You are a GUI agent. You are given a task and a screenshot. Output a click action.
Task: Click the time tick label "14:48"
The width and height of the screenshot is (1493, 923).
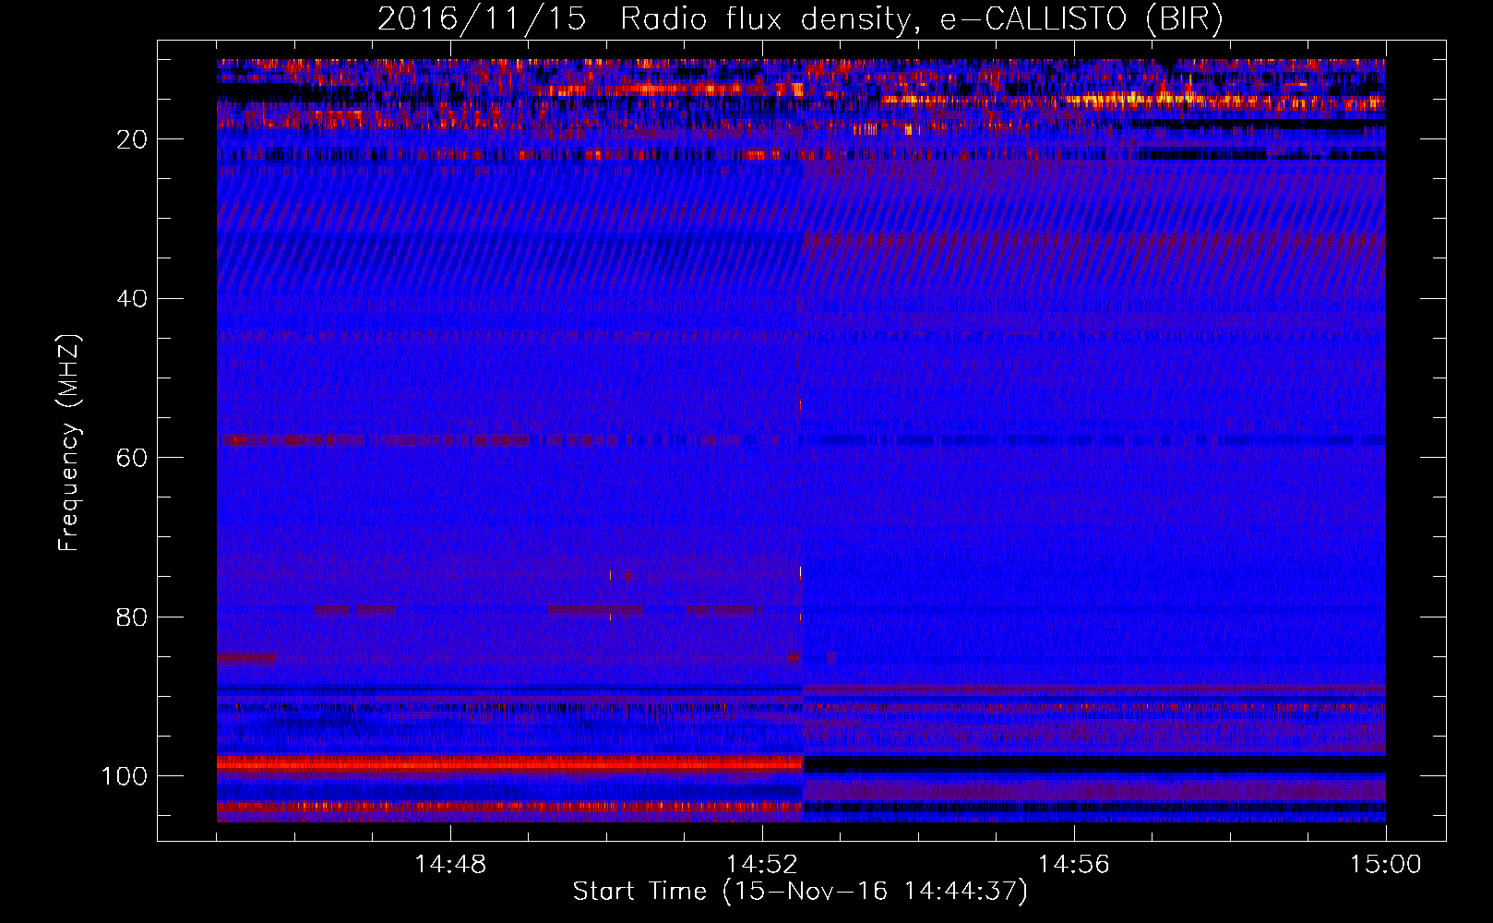click(x=450, y=865)
